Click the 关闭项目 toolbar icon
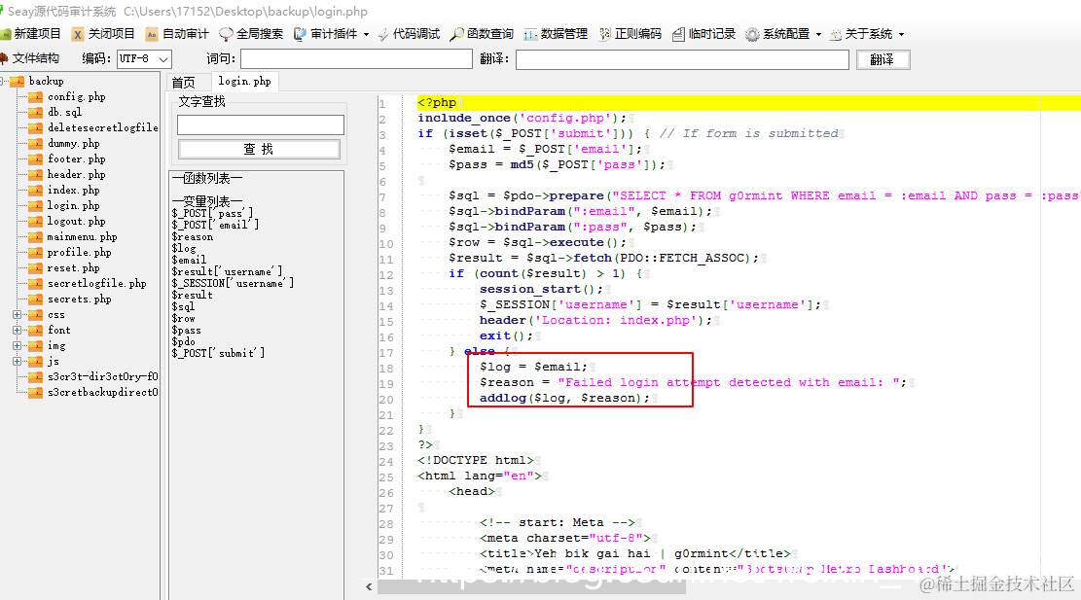Viewport: 1081px width, 600px height. click(x=78, y=34)
